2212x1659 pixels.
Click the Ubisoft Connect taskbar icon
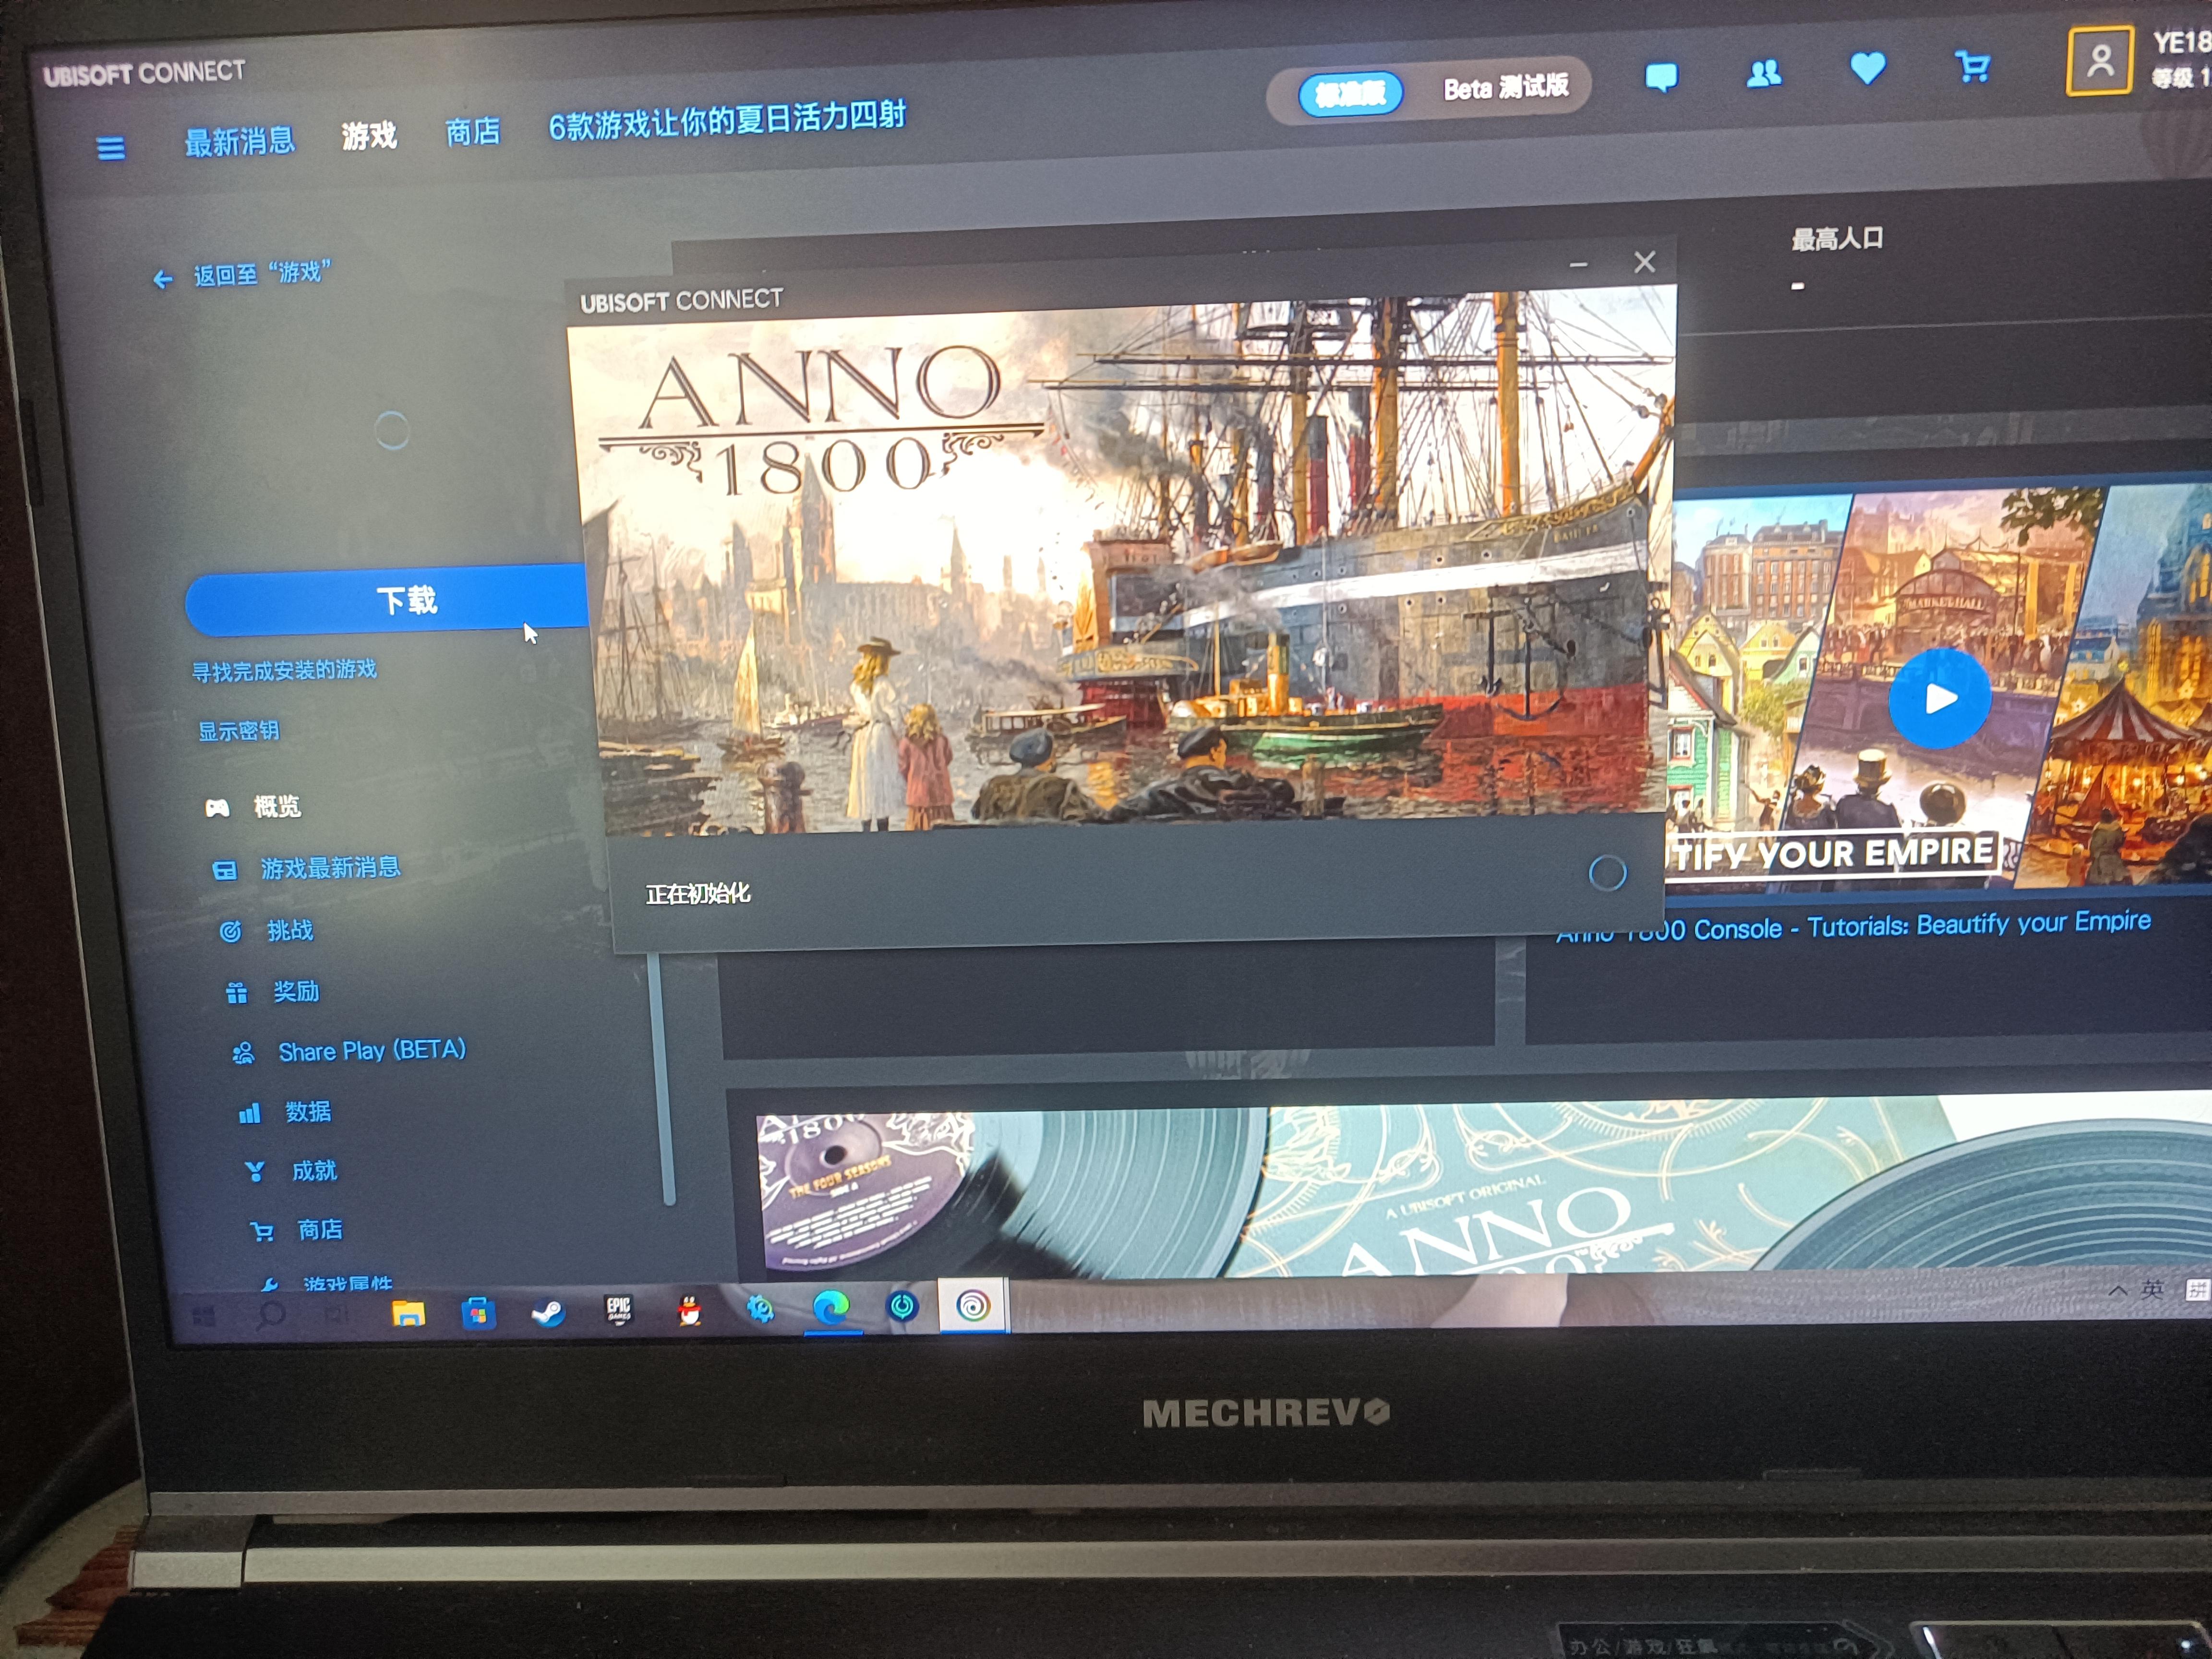[973, 1306]
